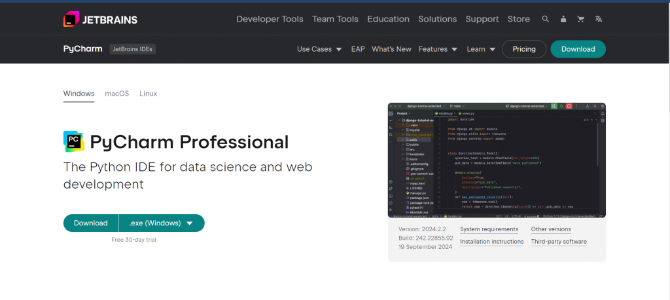Open the Support menu
Image resolution: width=670 pixels, height=300 pixels.
coord(482,19)
